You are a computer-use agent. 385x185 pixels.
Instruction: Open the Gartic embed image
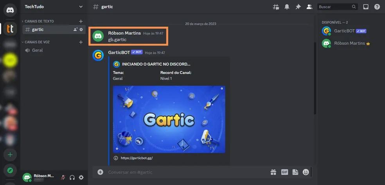pyautogui.click(x=169, y=119)
